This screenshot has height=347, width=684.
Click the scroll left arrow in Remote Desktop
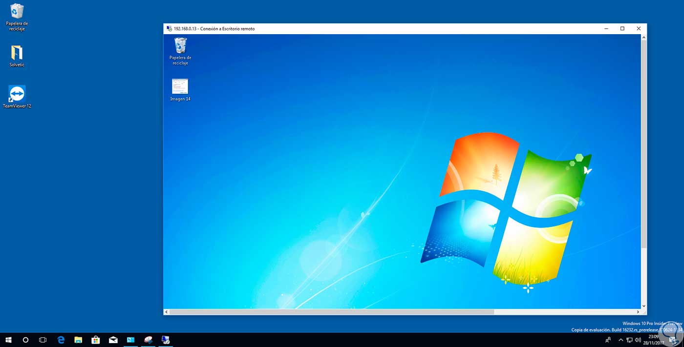(x=166, y=312)
